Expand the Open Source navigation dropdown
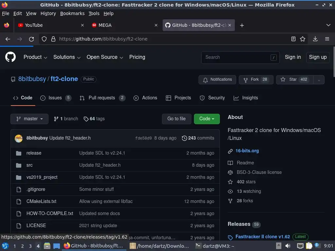 pos(105,57)
